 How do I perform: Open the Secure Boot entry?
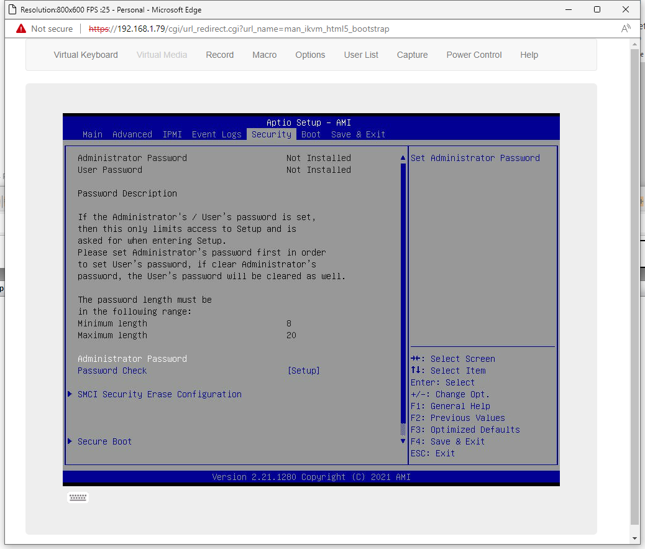click(x=104, y=441)
